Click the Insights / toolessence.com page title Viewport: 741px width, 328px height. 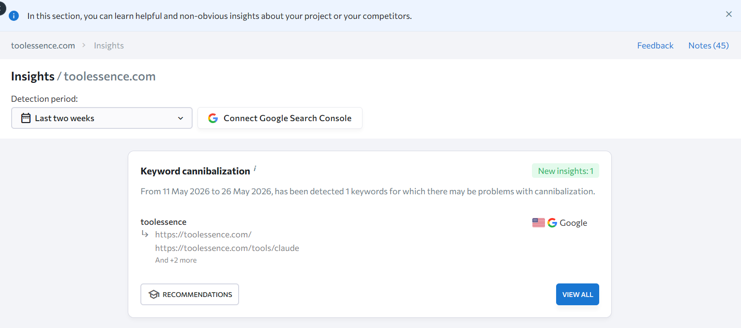click(x=83, y=77)
